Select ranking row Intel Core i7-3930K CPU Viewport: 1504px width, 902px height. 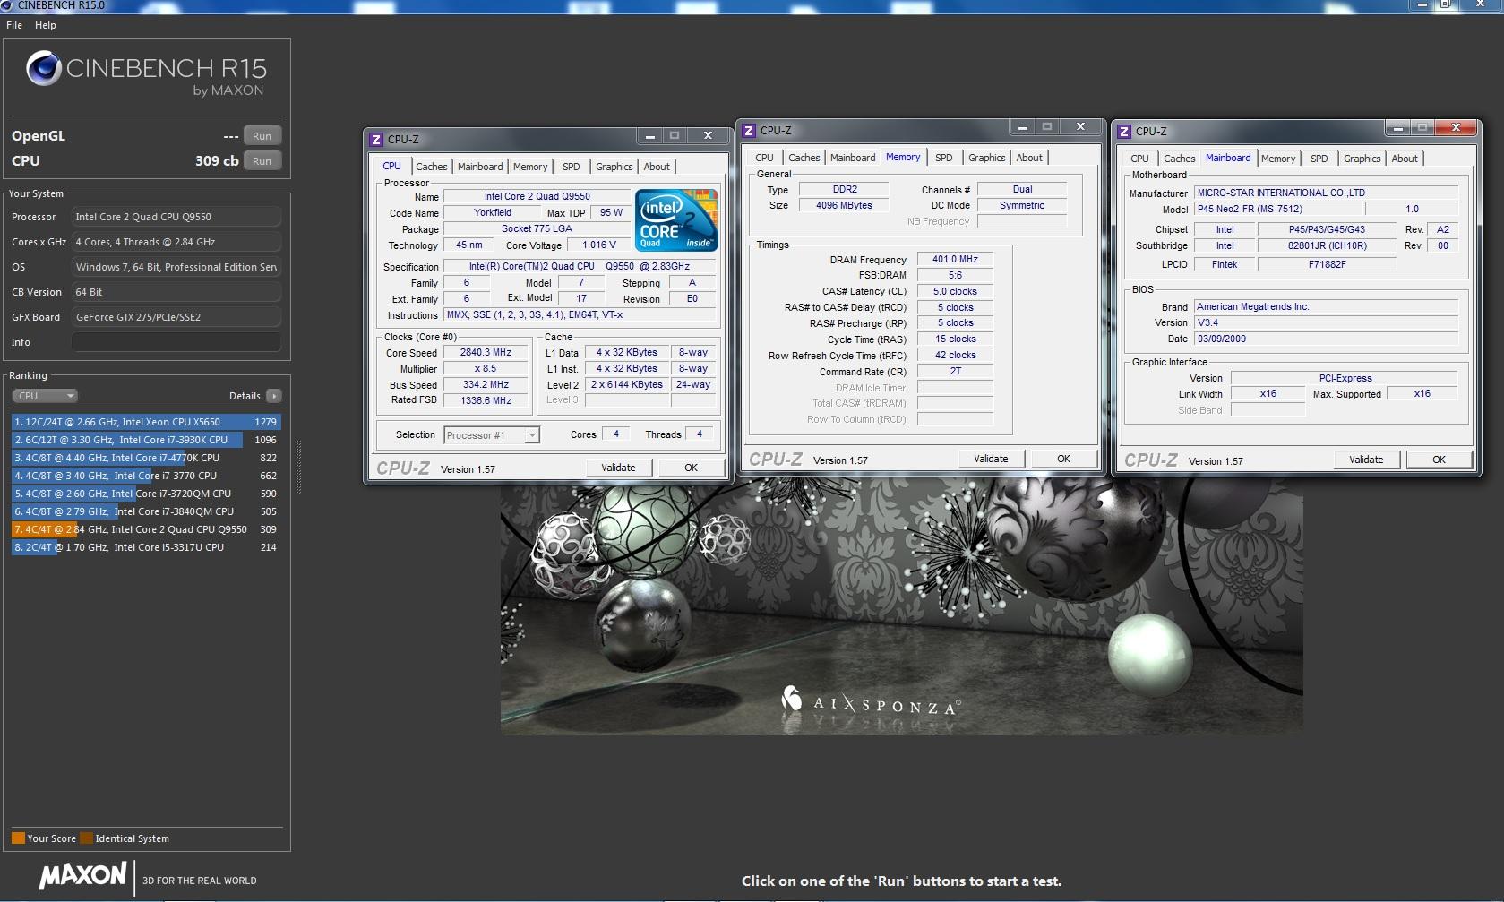point(146,440)
